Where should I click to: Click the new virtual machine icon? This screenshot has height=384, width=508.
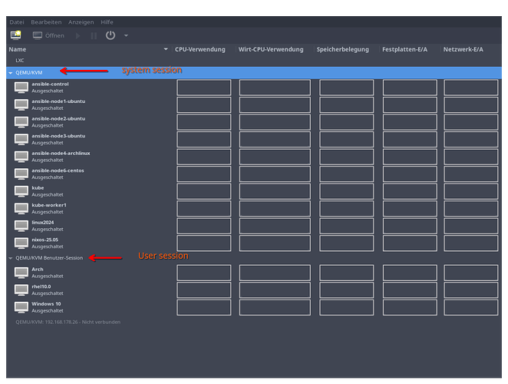[15, 35]
